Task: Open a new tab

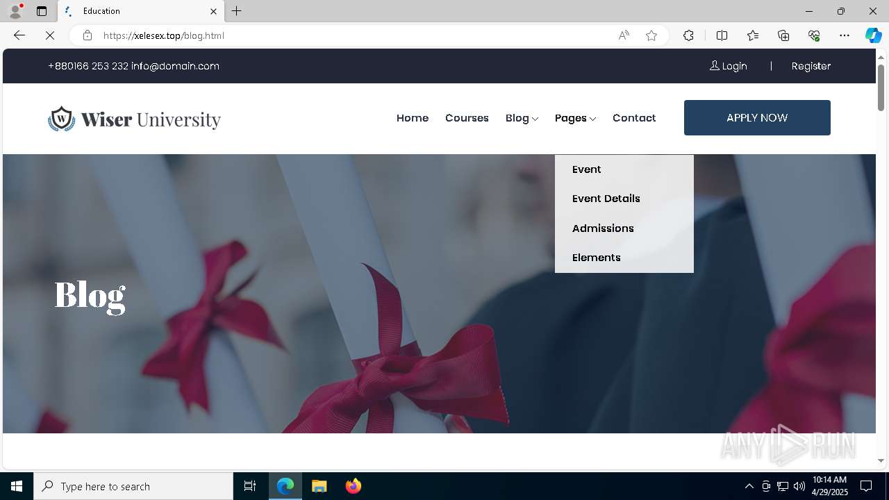Action: tap(237, 11)
